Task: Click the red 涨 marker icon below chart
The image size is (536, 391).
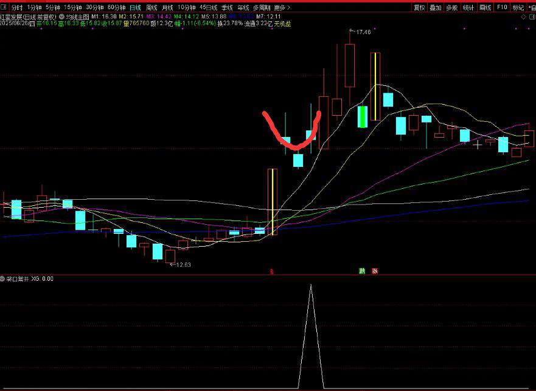Action: (x=375, y=271)
